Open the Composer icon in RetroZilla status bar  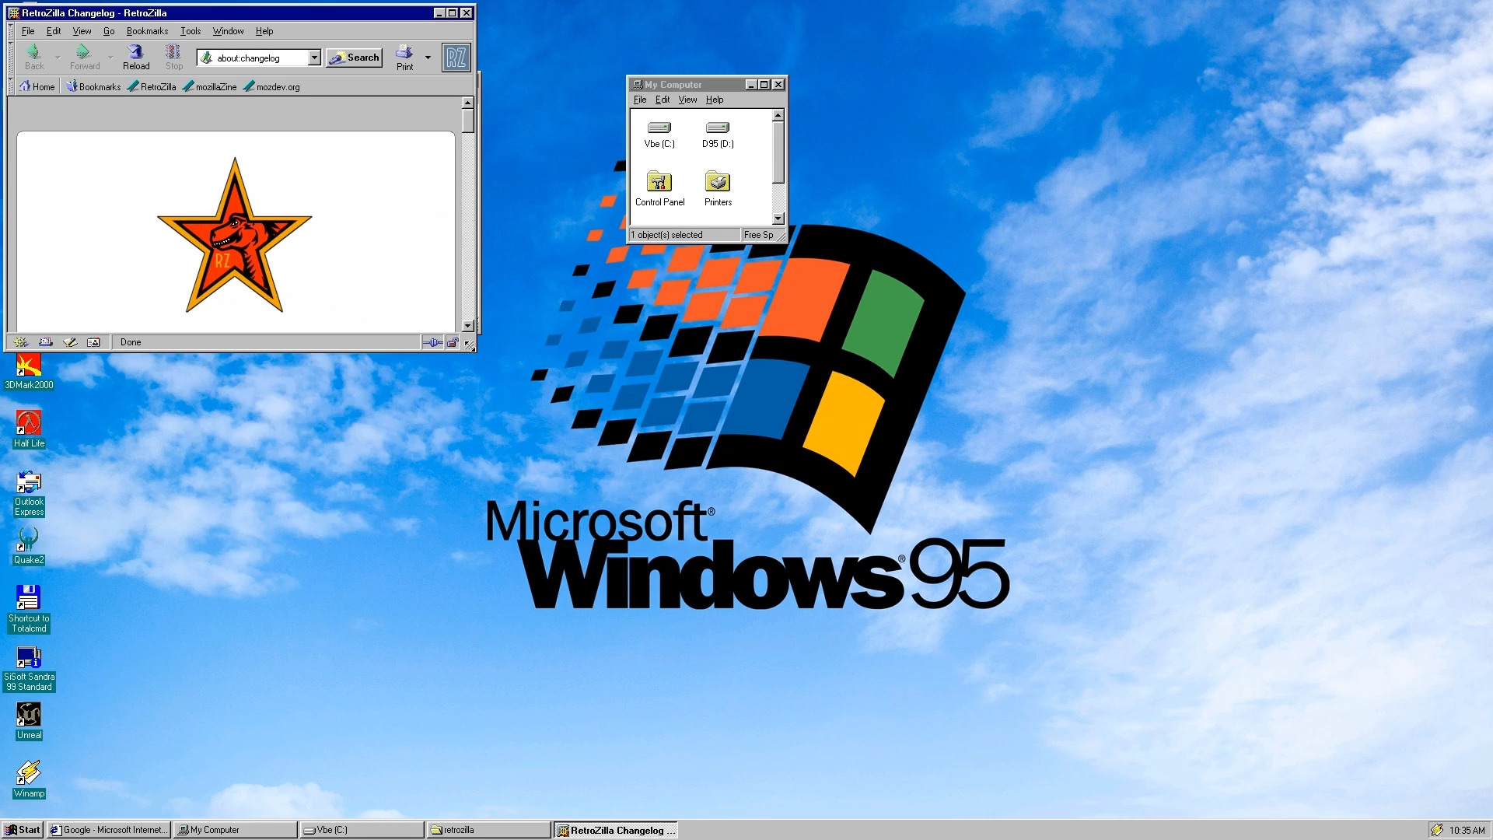70,342
